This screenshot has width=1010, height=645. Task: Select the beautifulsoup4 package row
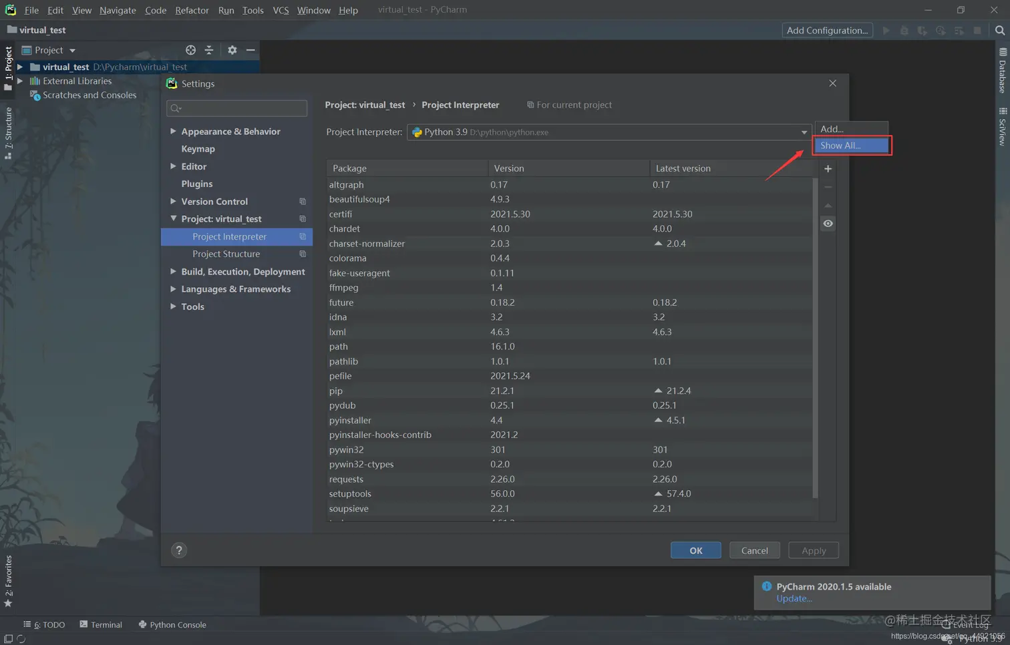click(x=570, y=199)
